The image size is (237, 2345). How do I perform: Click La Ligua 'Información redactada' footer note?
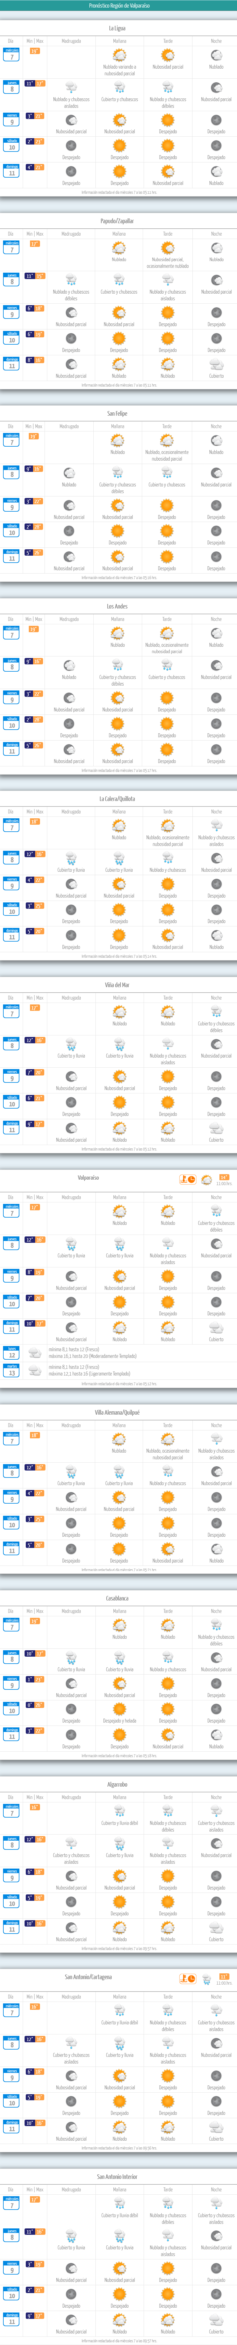pos(119,193)
